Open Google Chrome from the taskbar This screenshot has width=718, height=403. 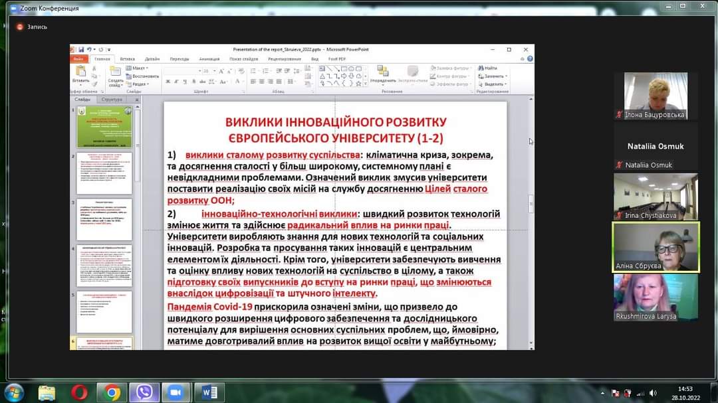(112, 392)
